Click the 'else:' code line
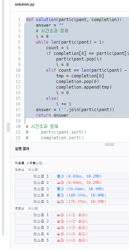Viewport: 129px width, 250px height. point(52,98)
